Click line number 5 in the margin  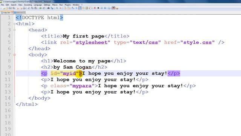[9, 42]
